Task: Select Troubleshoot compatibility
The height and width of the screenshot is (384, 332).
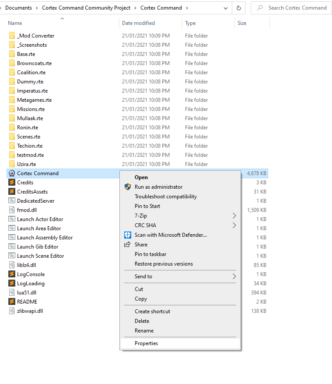Action: 180,197
